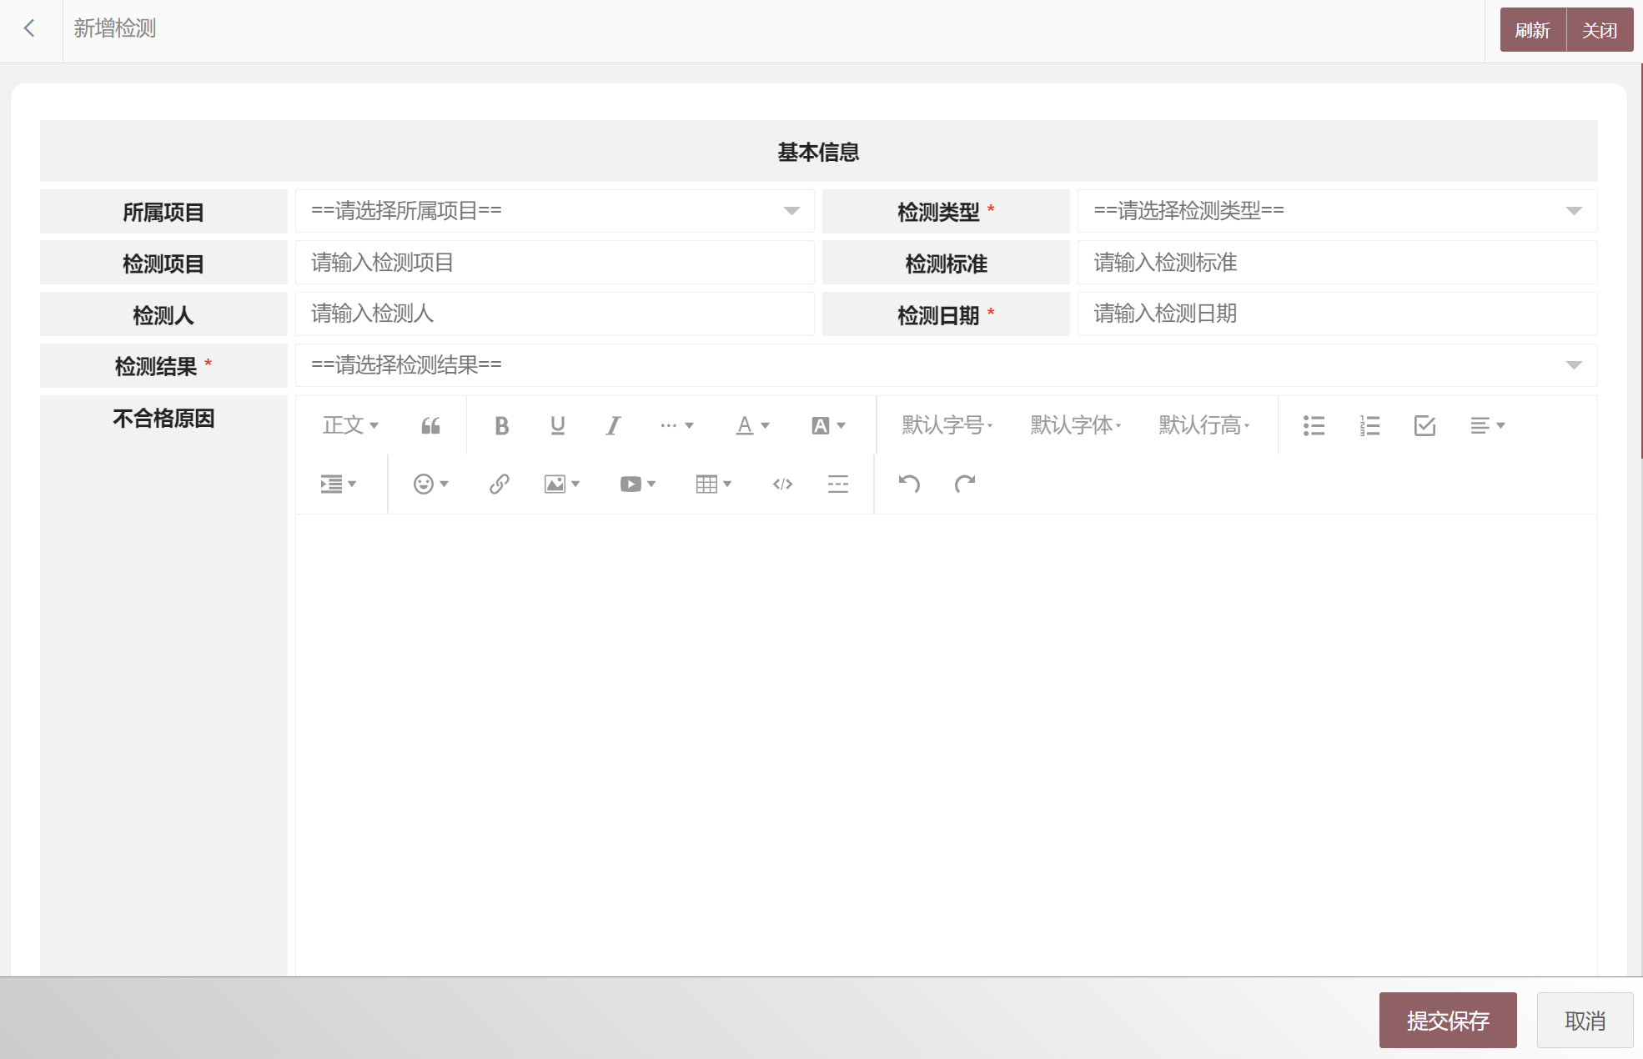Insert a divider line

(838, 484)
